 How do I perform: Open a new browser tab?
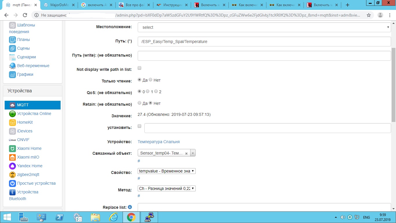click(348, 5)
